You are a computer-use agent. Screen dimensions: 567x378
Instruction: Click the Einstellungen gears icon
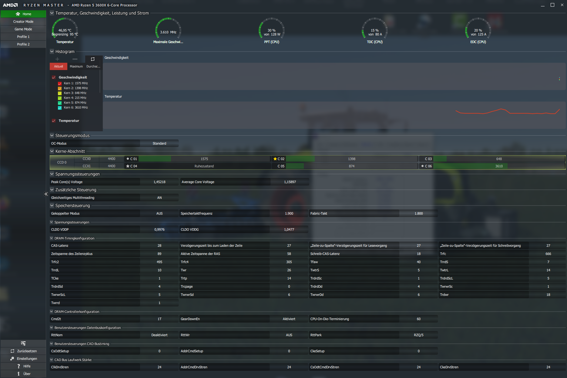click(x=12, y=359)
